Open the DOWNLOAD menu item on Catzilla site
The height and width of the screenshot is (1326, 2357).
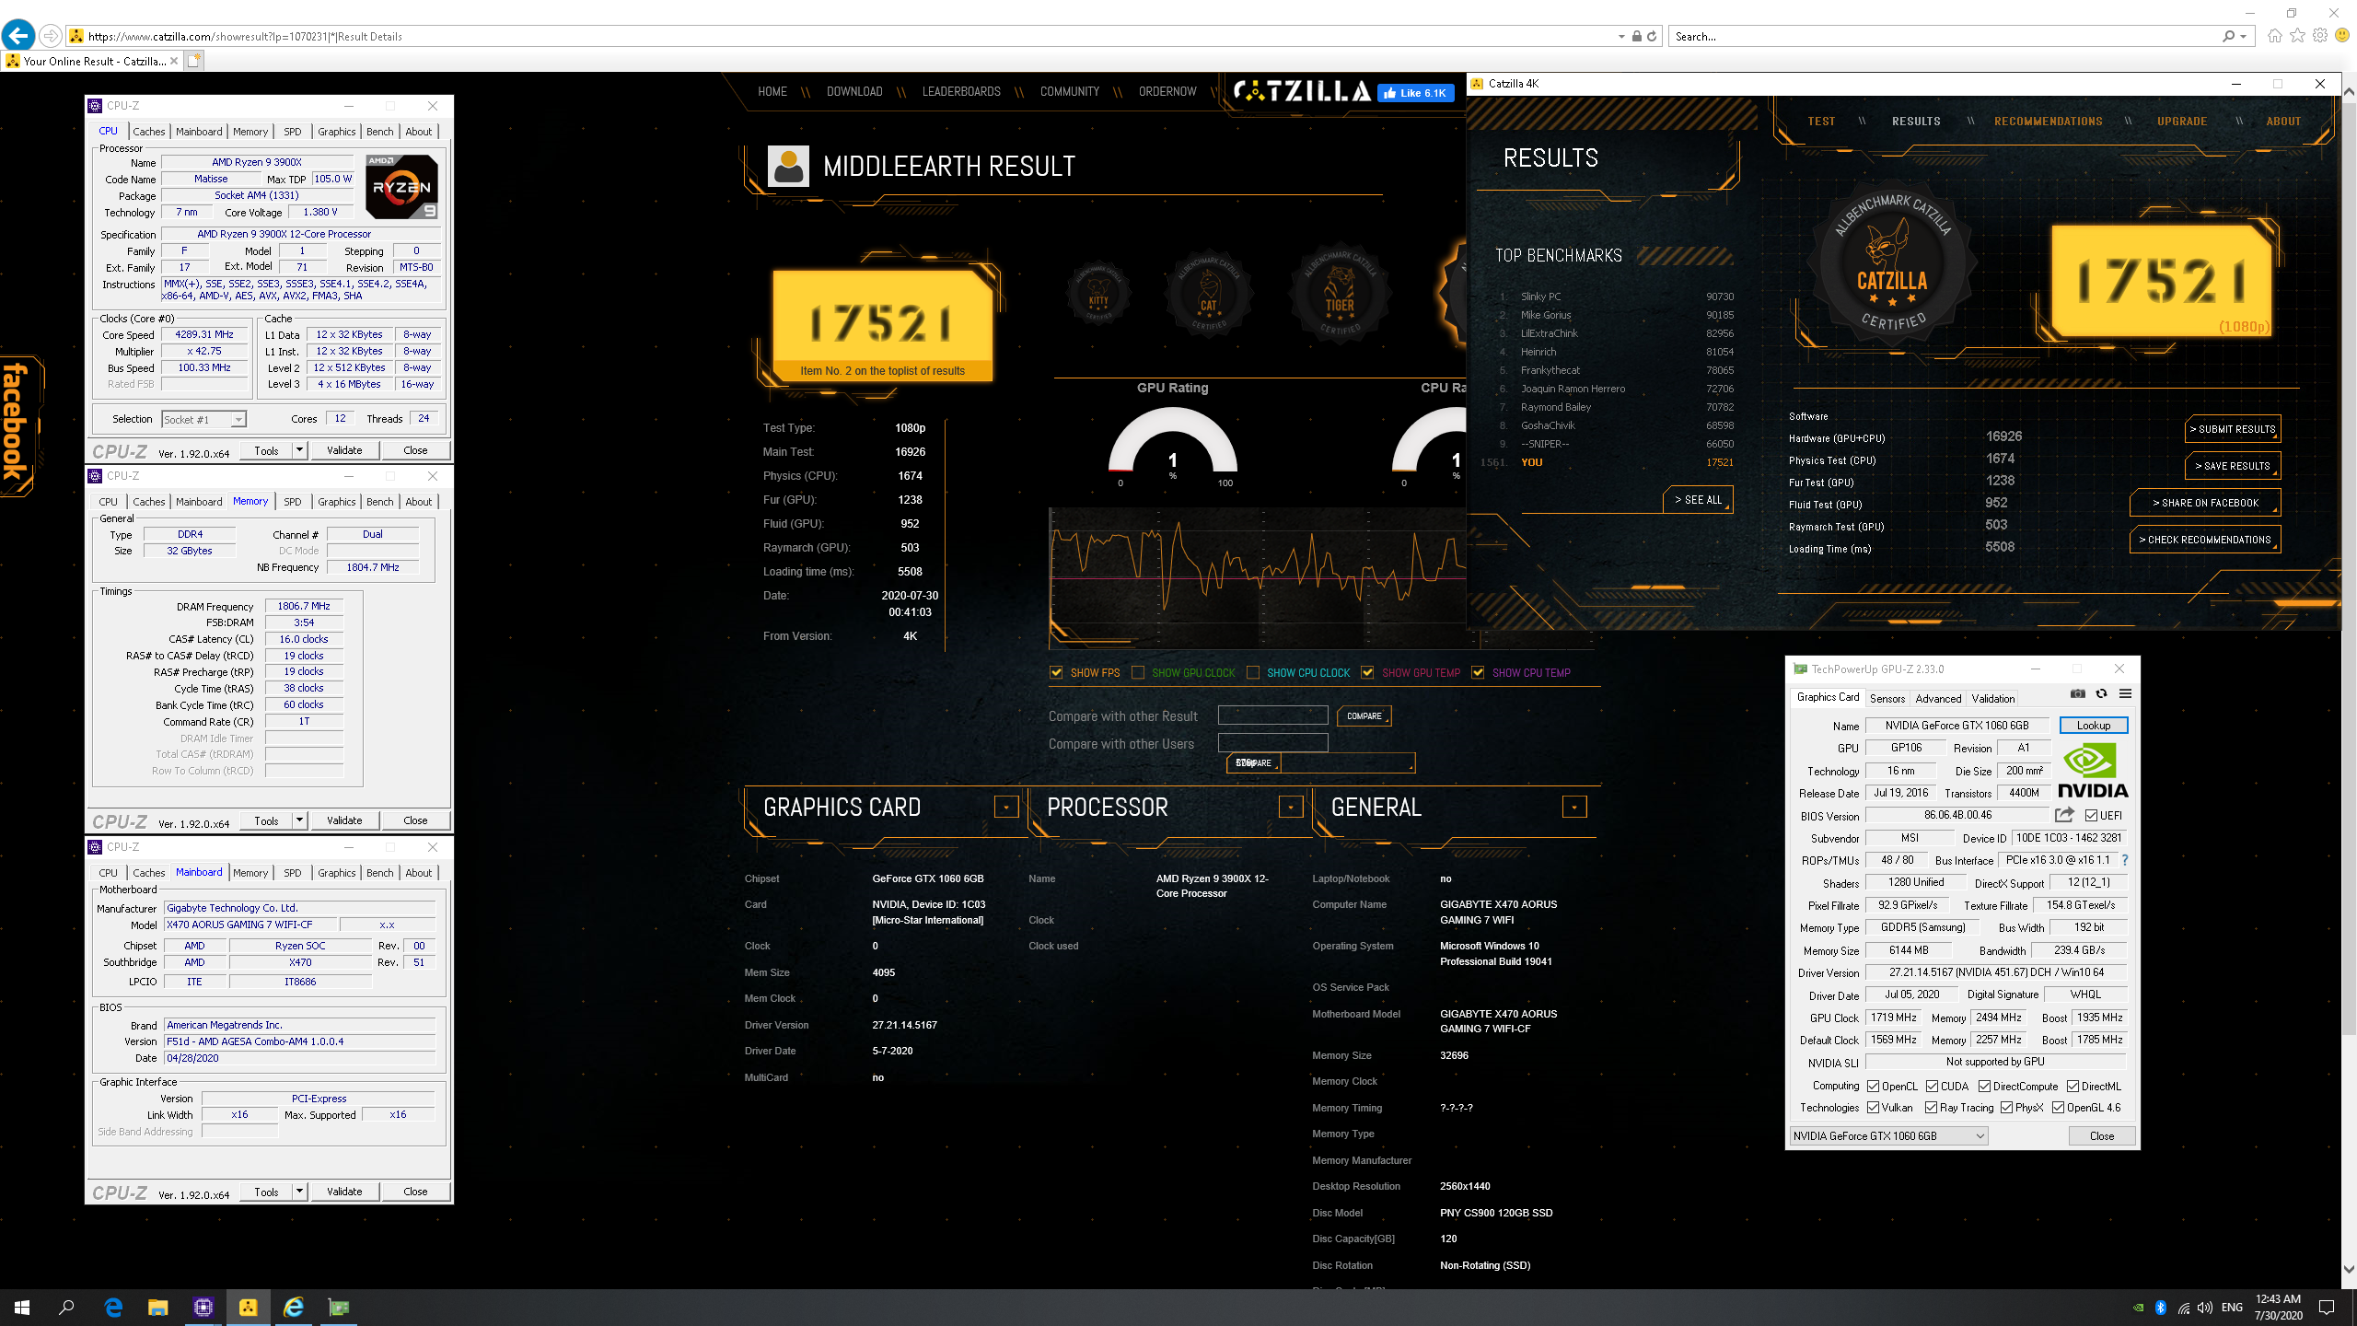pyautogui.click(x=854, y=92)
